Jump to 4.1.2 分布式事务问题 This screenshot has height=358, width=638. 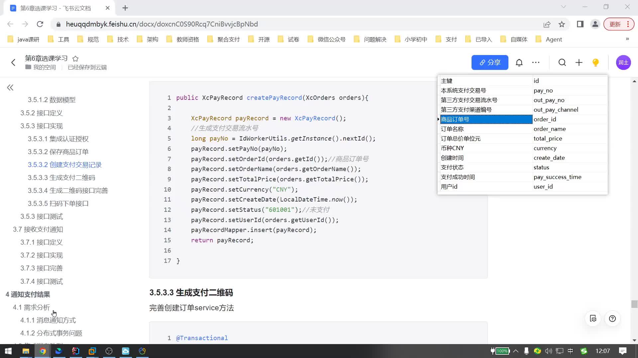click(51, 333)
